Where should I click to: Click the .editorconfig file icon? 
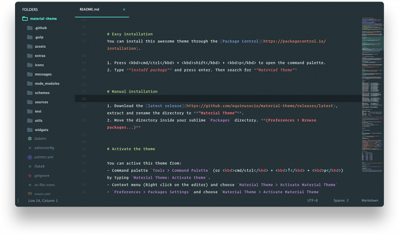pyautogui.click(x=30, y=148)
